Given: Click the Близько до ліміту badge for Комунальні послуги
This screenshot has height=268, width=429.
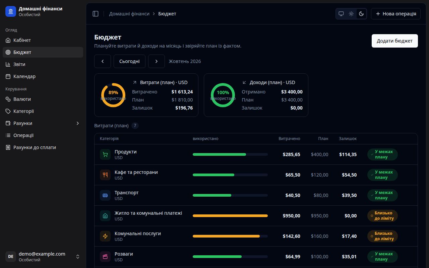Looking at the screenshot, I should (382, 236).
